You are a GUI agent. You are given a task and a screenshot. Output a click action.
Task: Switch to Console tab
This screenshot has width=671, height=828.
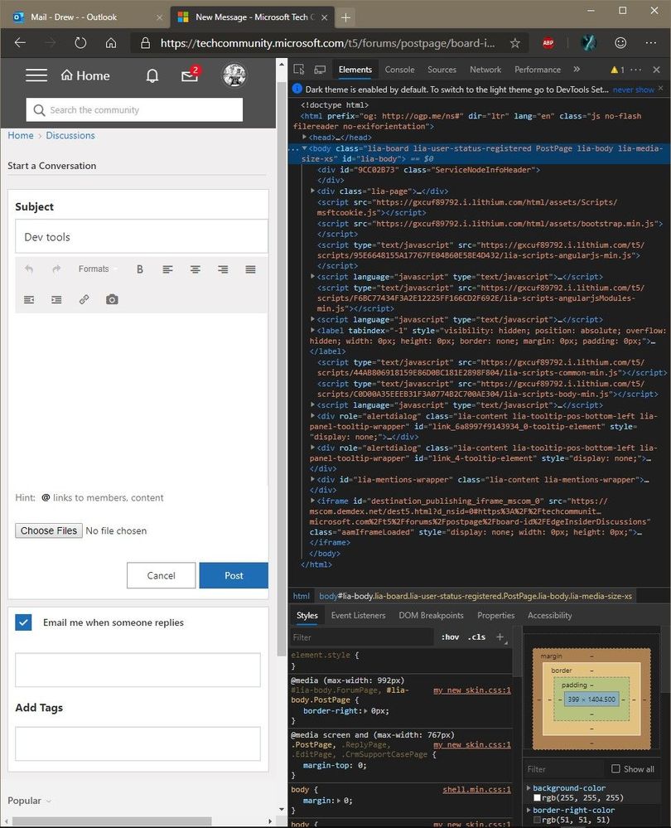click(399, 70)
